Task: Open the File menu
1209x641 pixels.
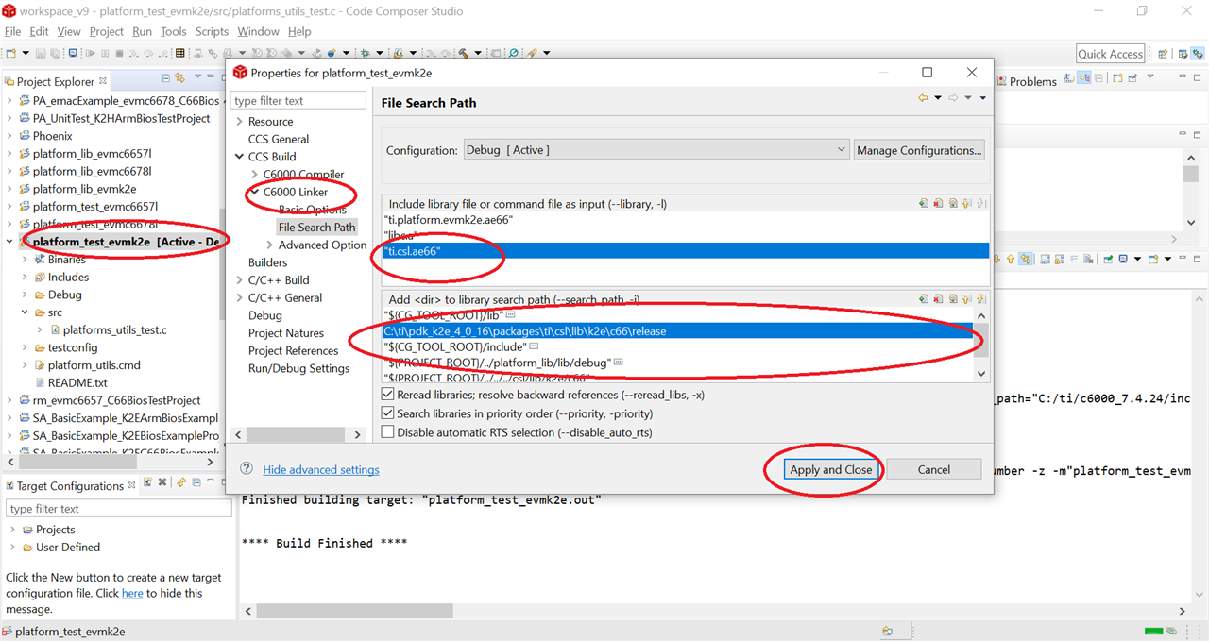Action: click(x=12, y=31)
